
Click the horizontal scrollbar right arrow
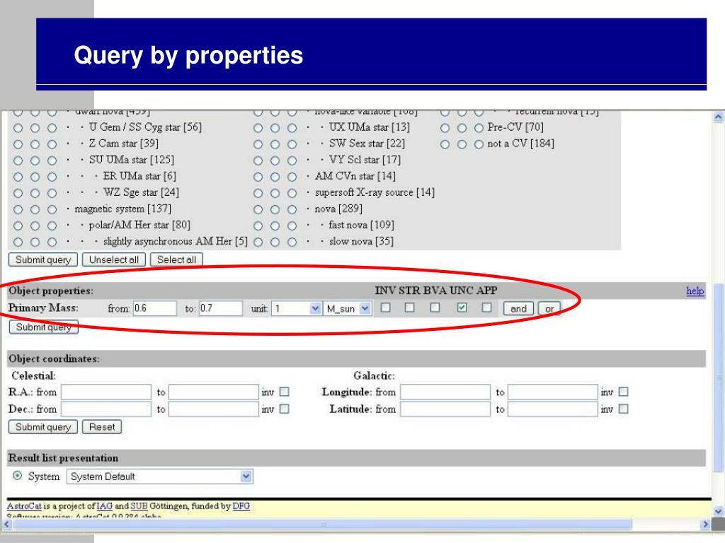pyautogui.click(x=705, y=524)
